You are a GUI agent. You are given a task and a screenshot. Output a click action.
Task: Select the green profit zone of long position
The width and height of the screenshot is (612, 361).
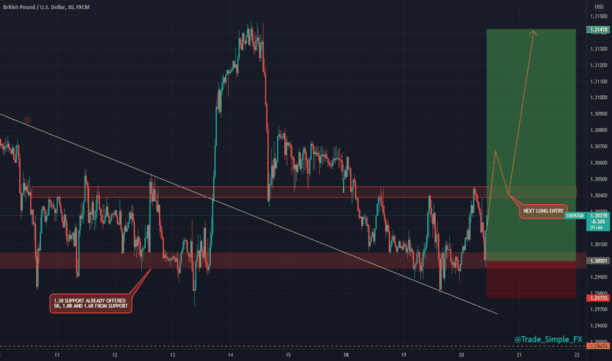[531, 145]
